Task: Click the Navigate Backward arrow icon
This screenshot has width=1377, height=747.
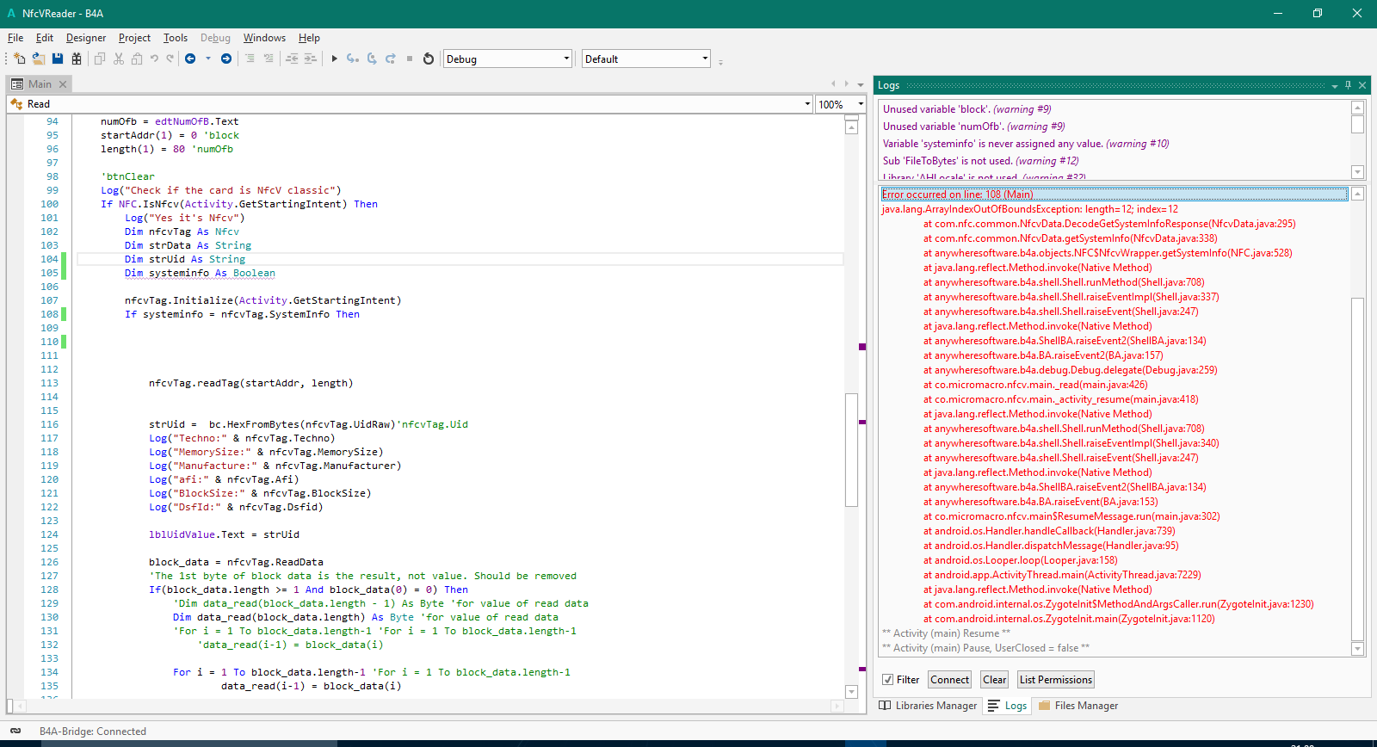Action: [x=190, y=59]
